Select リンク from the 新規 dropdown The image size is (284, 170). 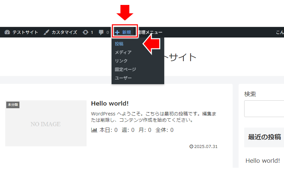[x=121, y=61]
